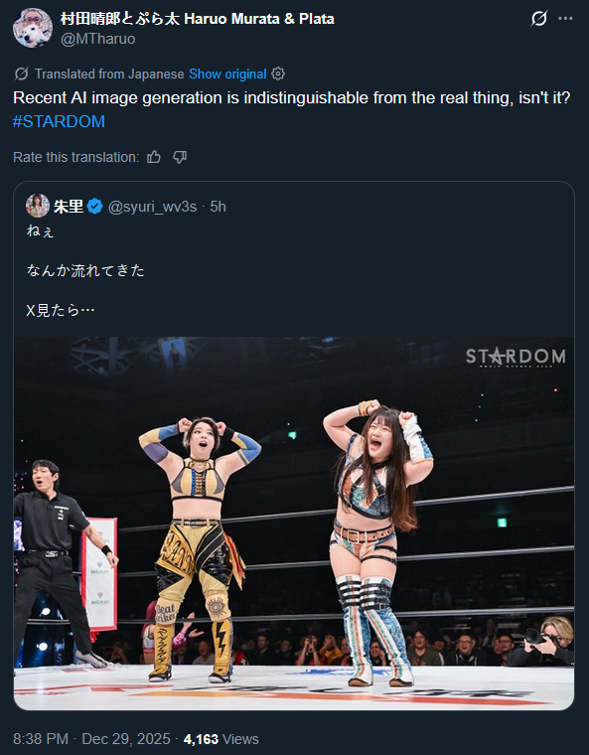589x755 pixels.
Task: Click the 朱里 display name in quote
Action: [x=68, y=207]
